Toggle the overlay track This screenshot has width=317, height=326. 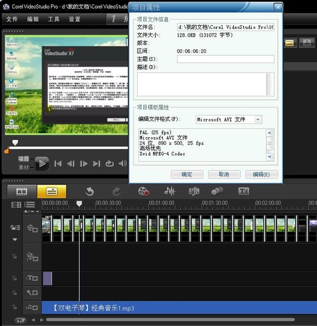(x=32, y=258)
